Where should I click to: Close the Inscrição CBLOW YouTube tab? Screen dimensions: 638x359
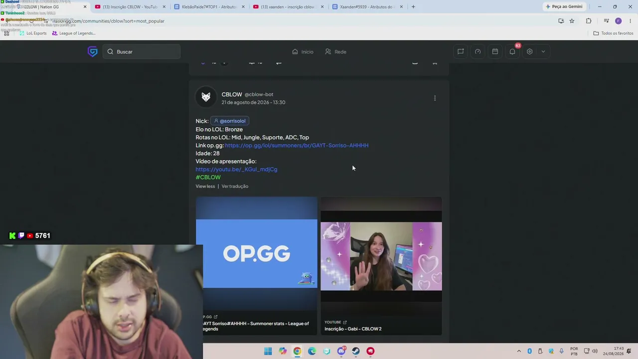(164, 7)
